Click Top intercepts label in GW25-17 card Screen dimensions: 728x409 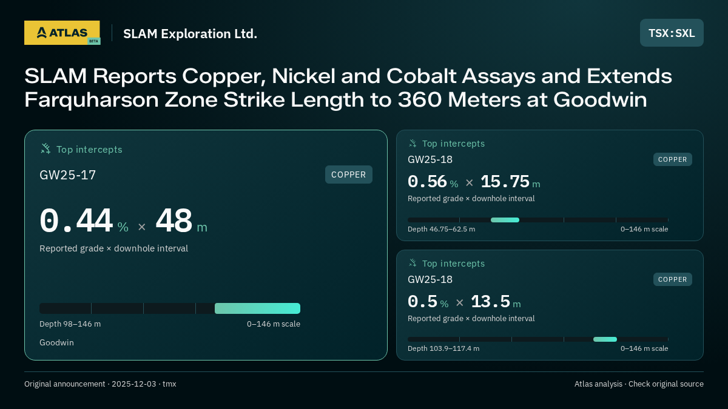[x=89, y=149]
